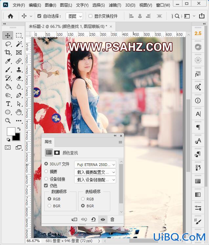This screenshot has height=245, width=209.
Task: Enable the 显示变换控件 checkbox
Action: pos(90,16)
